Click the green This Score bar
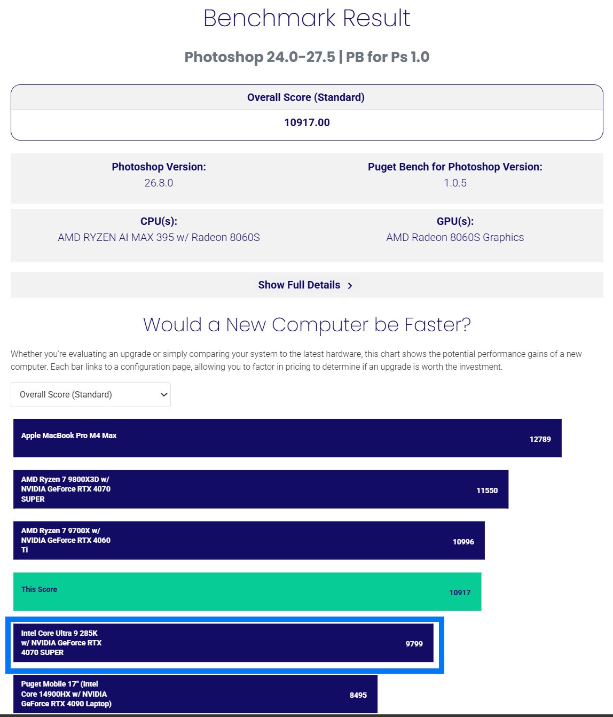This screenshot has width=613, height=717. coord(247,591)
